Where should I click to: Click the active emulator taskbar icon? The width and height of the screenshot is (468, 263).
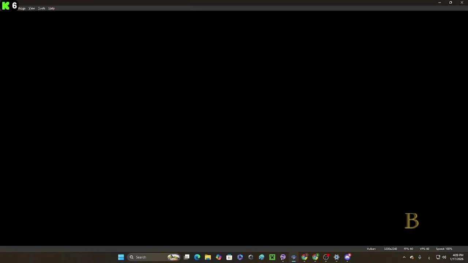tap(294, 257)
